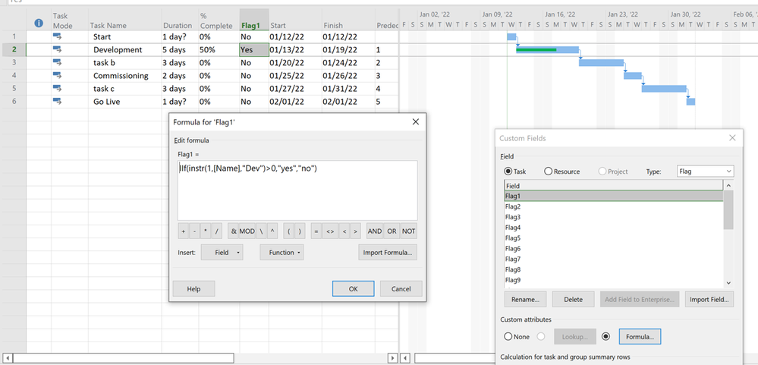Insert a closing parenthesis into formula
Viewport: 758px width, 365px height.
(300, 231)
